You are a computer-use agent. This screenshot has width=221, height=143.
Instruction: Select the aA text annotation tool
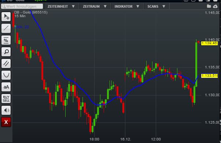point(6,87)
